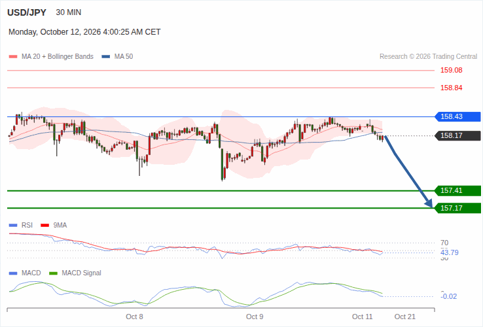Click the MA 50 legend label

[x=124, y=57]
